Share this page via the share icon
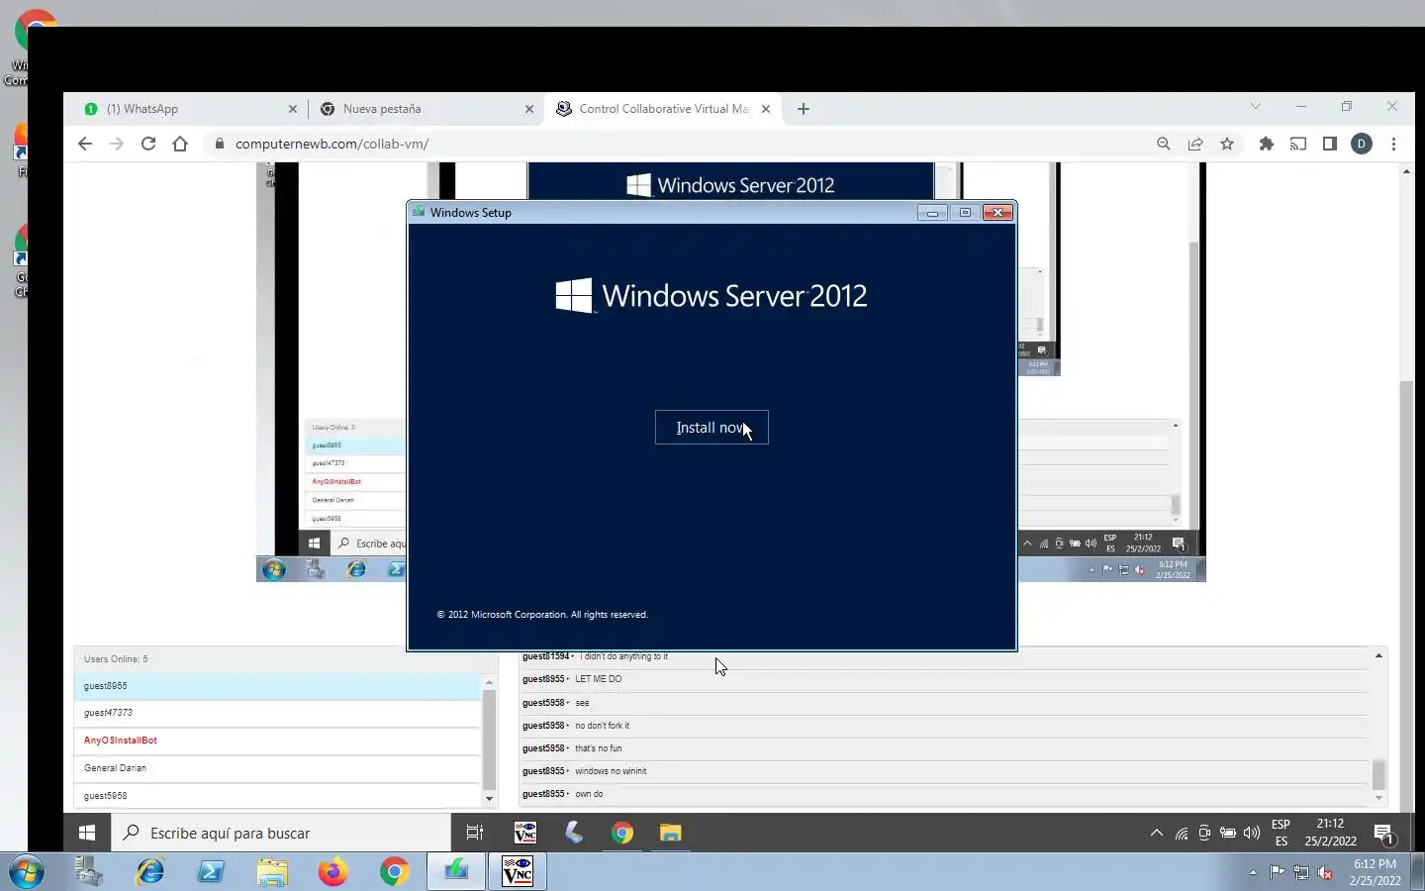 point(1195,144)
